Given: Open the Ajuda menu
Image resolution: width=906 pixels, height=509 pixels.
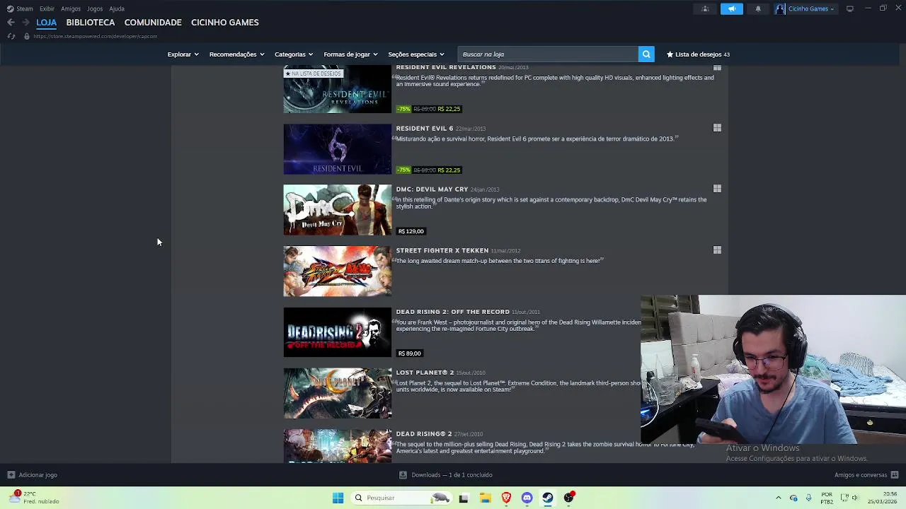Looking at the screenshot, I should [x=117, y=8].
